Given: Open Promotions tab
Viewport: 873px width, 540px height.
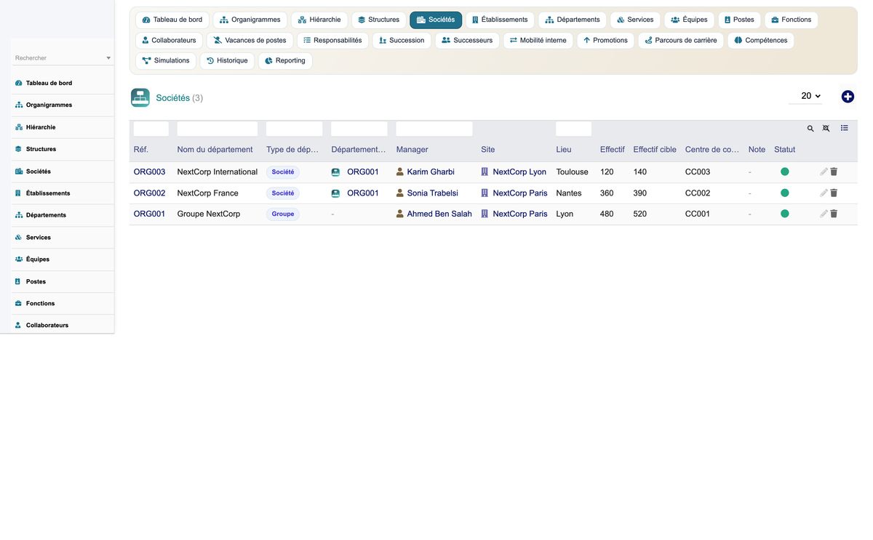Looking at the screenshot, I should tap(605, 40).
